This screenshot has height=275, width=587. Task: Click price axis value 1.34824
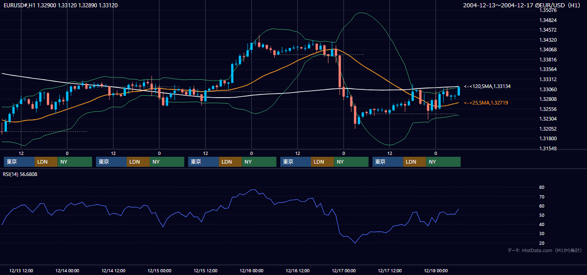[x=547, y=20]
